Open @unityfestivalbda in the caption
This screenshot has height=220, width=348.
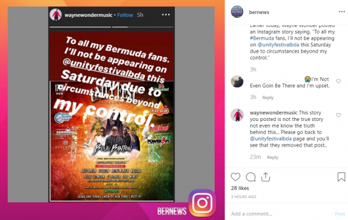[x=278, y=45]
